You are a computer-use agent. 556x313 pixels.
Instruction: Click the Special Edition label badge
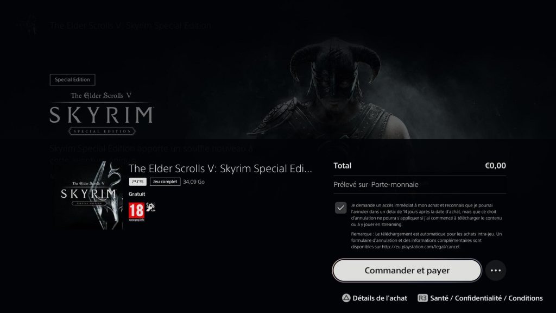point(72,79)
